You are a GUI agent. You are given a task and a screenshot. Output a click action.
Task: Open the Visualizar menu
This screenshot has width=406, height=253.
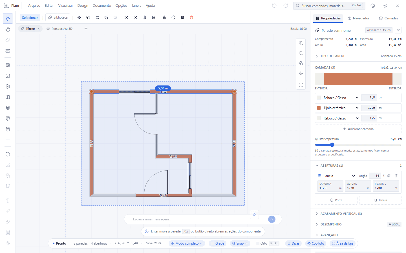point(65,6)
